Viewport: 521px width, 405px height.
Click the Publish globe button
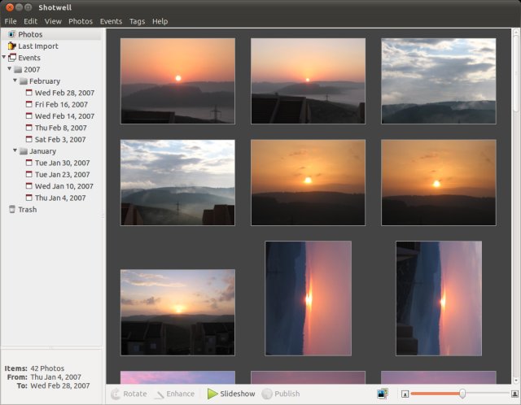[x=281, y=394]
